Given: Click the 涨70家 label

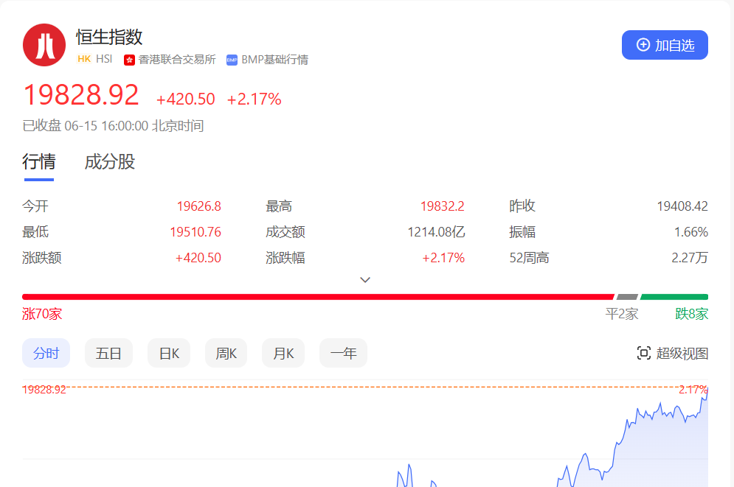Looking at the screenshot, I should [42, 314].
